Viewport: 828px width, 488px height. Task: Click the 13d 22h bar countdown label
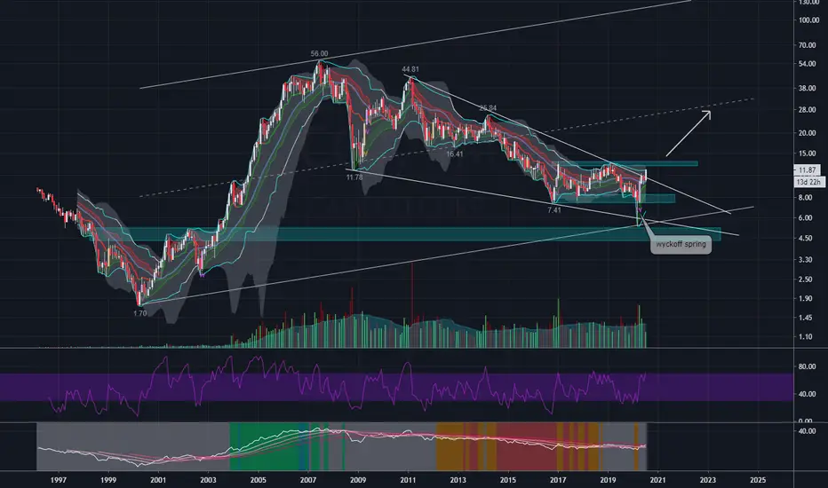(x=808, y=182)
